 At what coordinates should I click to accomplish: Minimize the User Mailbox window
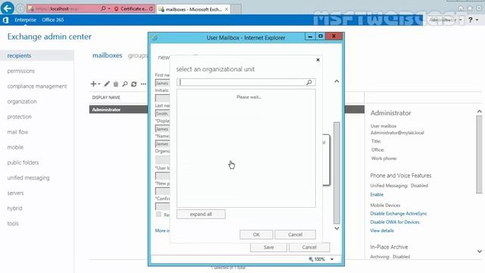(310, 36)
